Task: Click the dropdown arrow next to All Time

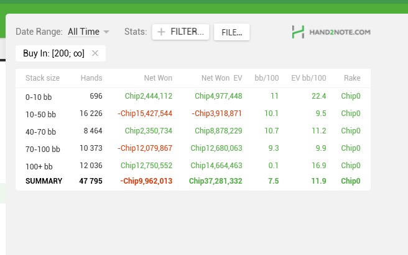Action: [x=106, y=32]
